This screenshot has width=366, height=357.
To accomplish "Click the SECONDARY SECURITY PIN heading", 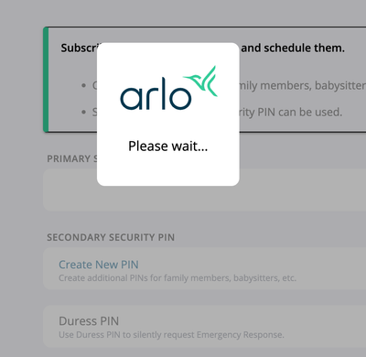I will (x=111, y=237).
